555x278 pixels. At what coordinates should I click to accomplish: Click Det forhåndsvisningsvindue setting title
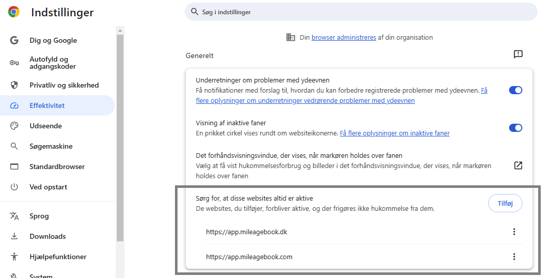(x=299, y=155)
